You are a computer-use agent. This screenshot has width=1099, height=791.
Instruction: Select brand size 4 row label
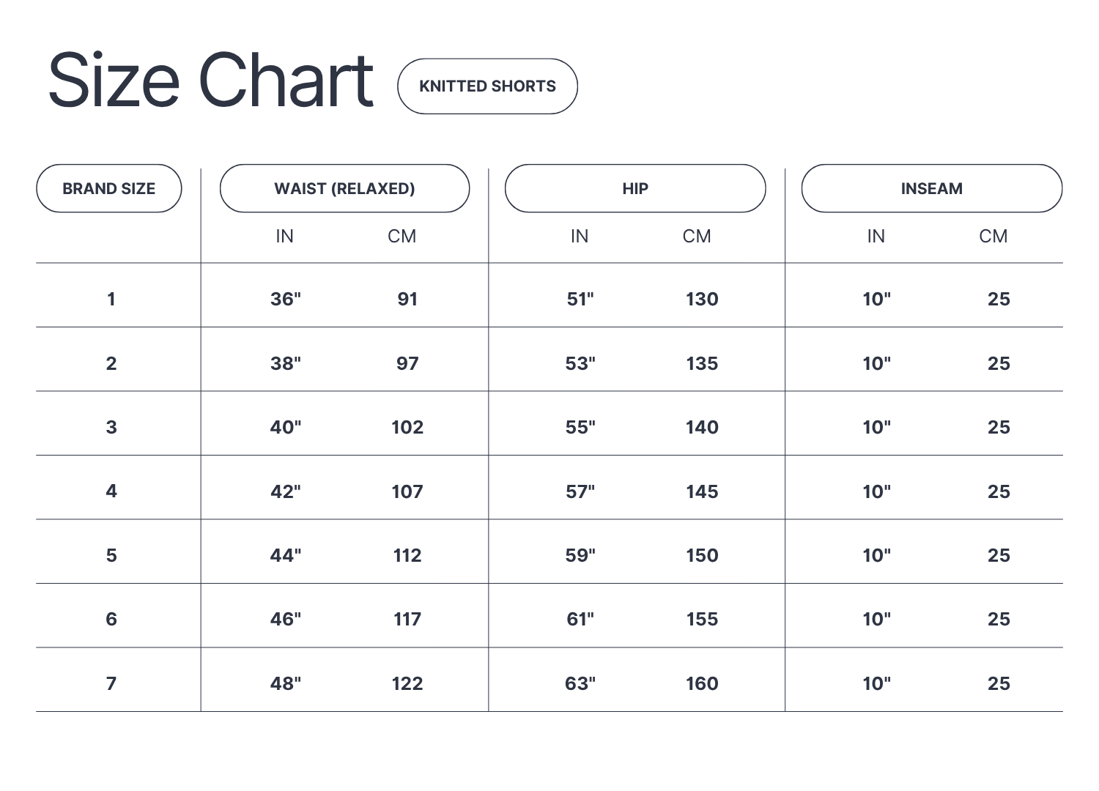click(111, 491)
